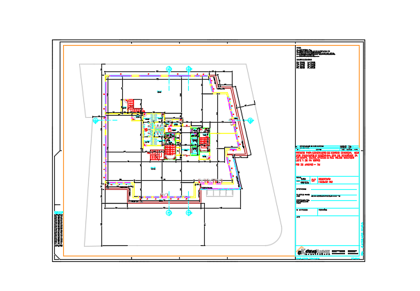Select the left cyan section marker below the plan

[x=169, y=213]
